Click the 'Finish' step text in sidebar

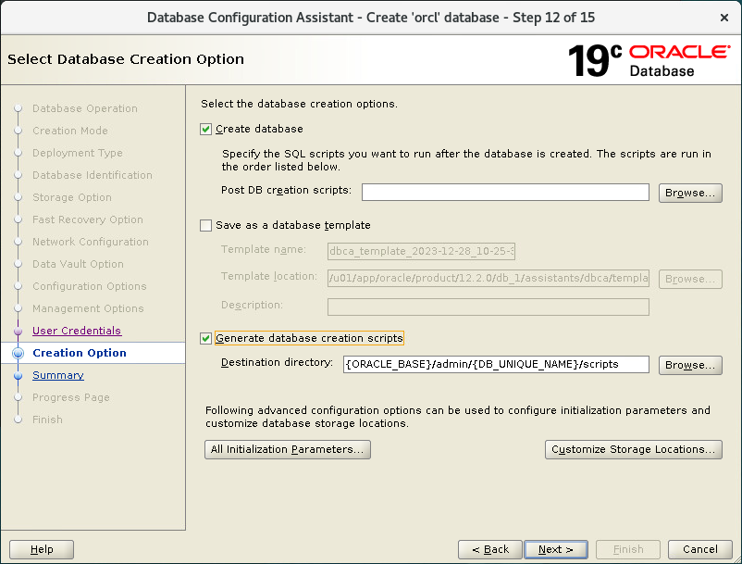click(47, 420)
